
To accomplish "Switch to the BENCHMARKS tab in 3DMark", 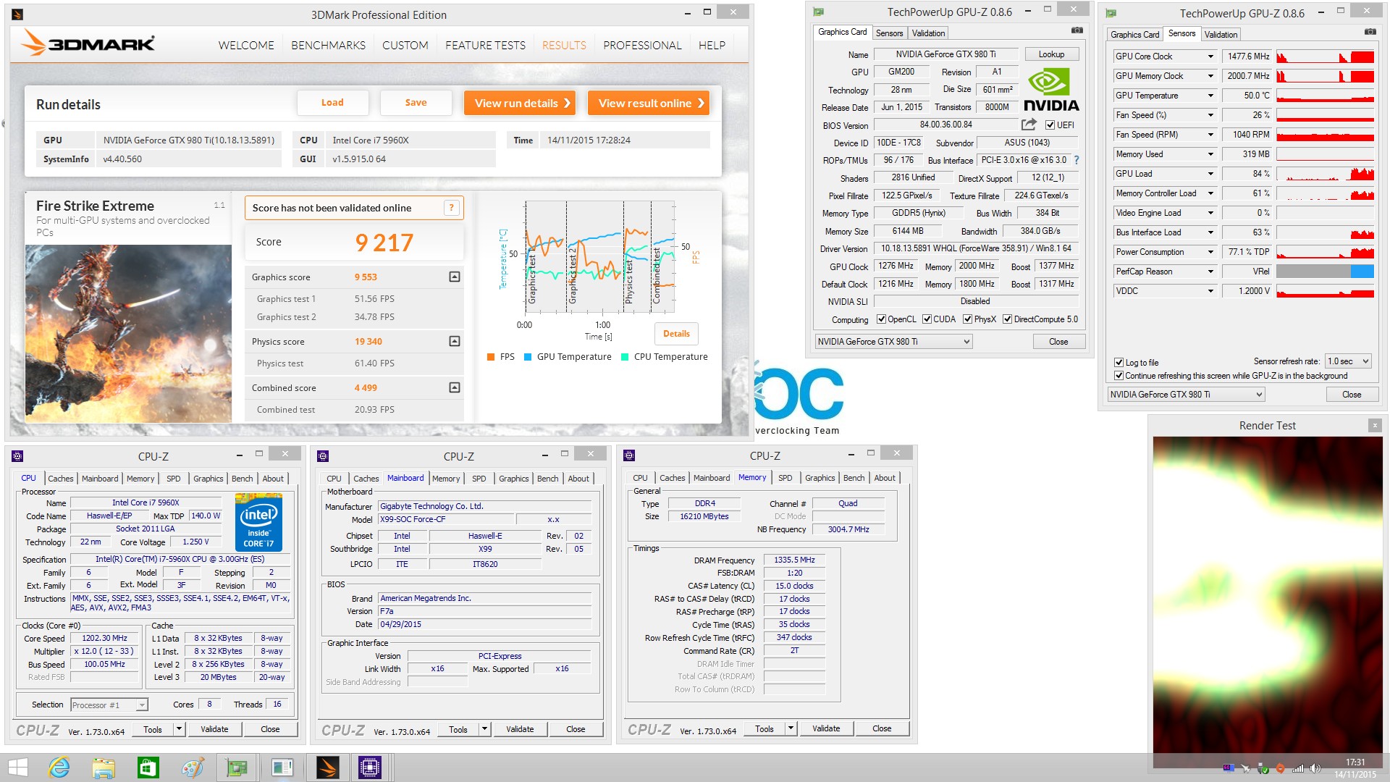I will [328, 45].
